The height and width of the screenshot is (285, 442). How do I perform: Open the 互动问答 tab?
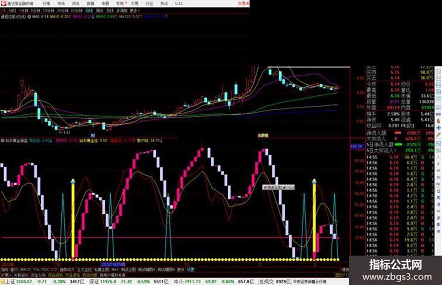[x=90, y=275]
